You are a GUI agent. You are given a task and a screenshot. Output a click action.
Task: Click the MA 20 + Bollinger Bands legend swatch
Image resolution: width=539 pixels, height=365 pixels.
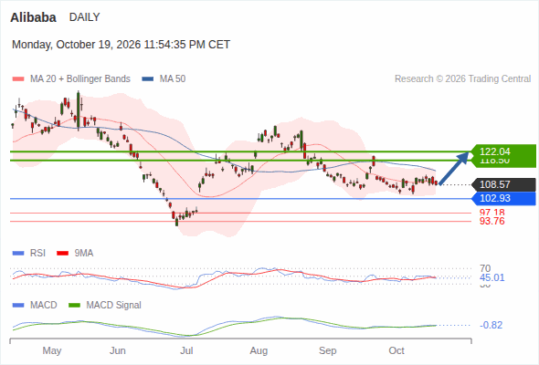(18, 79)
